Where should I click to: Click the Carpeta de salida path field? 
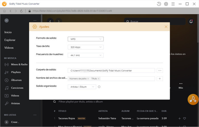click(x=111, y=71)
